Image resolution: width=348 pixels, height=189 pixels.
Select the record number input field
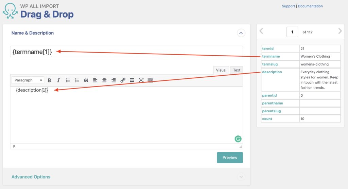[292, 32]
